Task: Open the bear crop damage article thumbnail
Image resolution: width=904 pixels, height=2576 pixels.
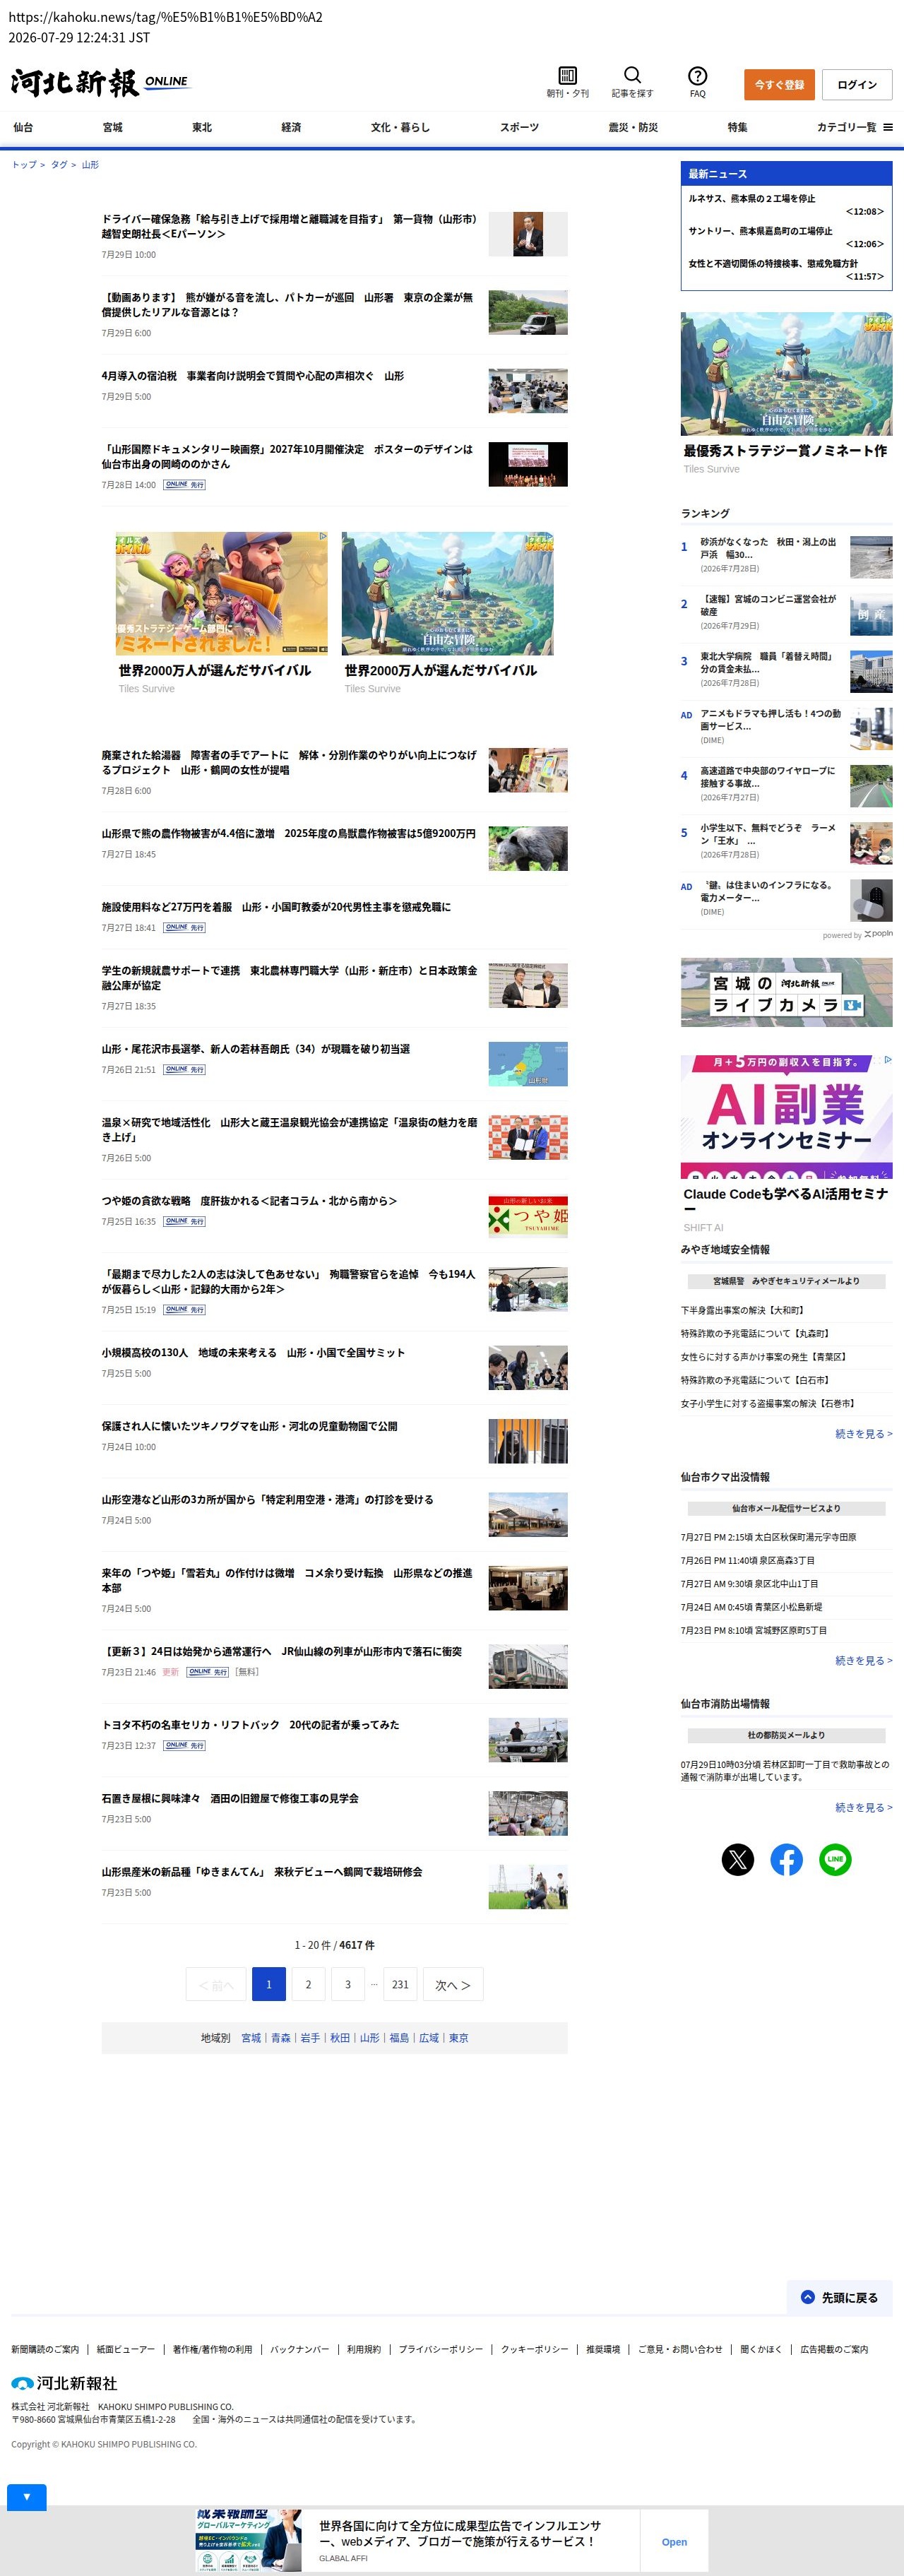Action: coord(528,848)
